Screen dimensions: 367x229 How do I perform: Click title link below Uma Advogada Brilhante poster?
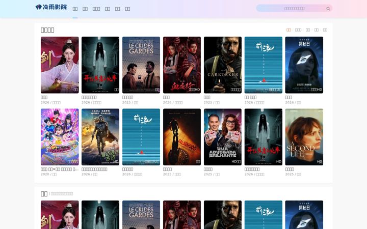(x=208, y=169)
